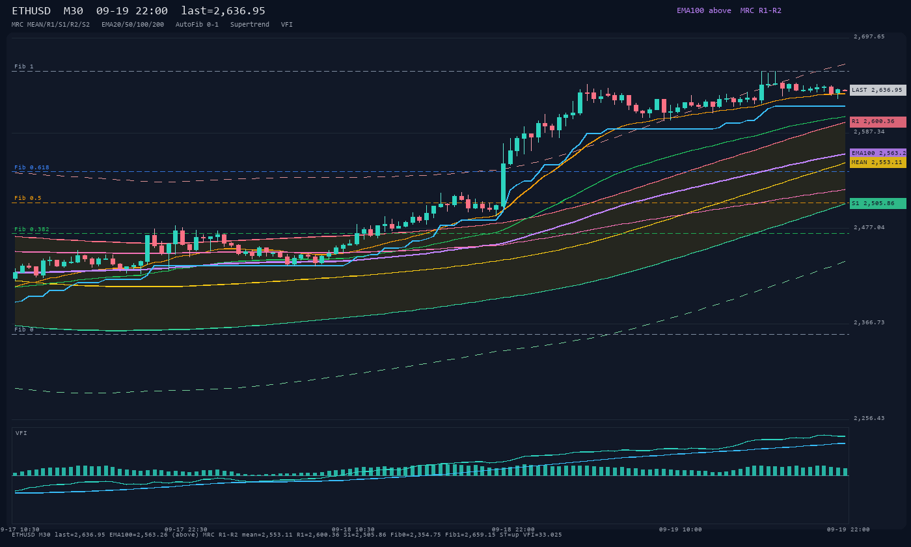Click the EMA100 above status text
Viewport: 911px width, 547px height.
[704, 10]
